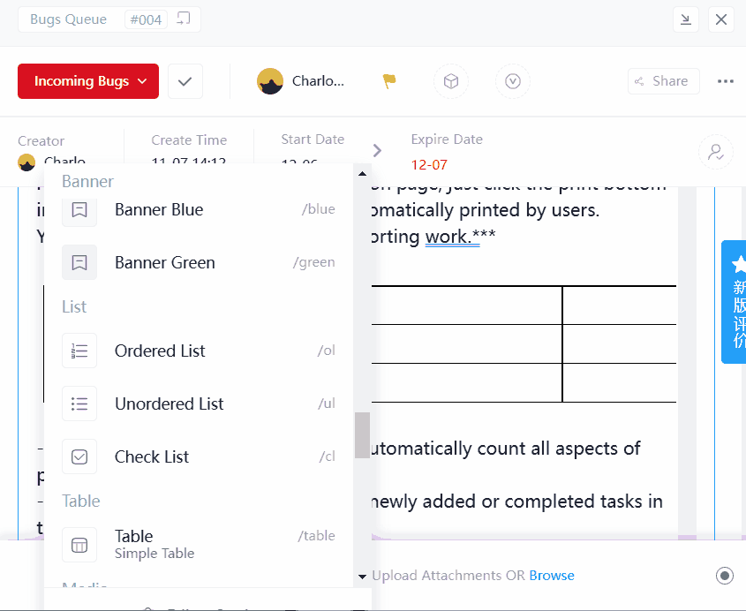Open the Incoming Bugs status dropdown
This screenshot has width=746, height=611.
click(88, 81)
